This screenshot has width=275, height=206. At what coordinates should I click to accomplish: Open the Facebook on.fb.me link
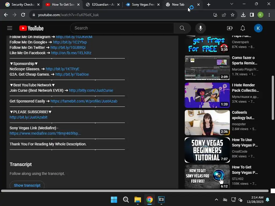pyautogui.click(x=71, y=53)
